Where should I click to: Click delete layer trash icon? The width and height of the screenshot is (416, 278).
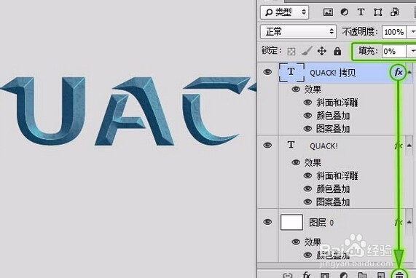click(x=399, y=275)
